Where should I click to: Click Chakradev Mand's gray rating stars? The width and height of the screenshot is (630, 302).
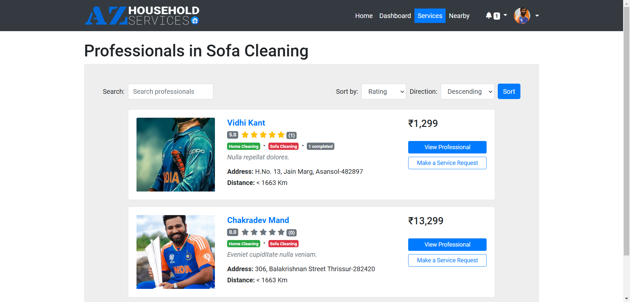263,232
